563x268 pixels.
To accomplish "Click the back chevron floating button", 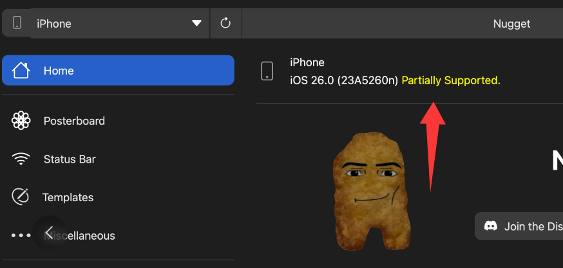I will pos(50,232).
